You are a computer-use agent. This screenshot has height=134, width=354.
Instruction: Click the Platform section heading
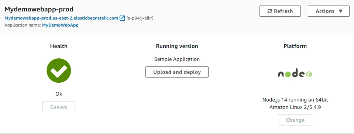[x=295, y=46]
